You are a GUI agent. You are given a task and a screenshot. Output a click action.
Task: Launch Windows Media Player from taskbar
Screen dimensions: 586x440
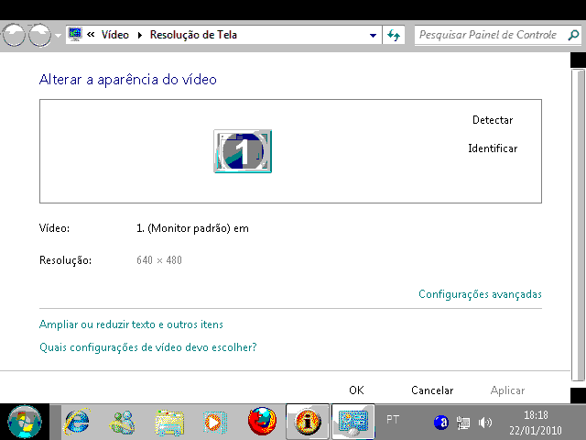[215, 423]
